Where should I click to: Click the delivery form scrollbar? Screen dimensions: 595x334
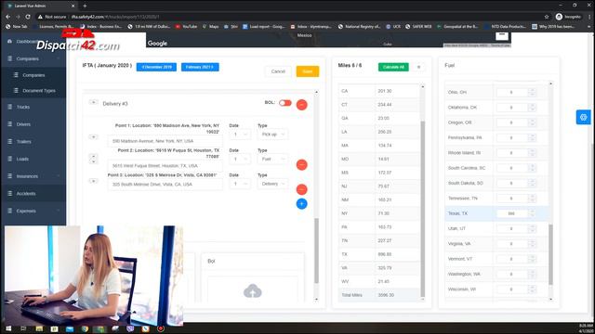pos(316,250)
